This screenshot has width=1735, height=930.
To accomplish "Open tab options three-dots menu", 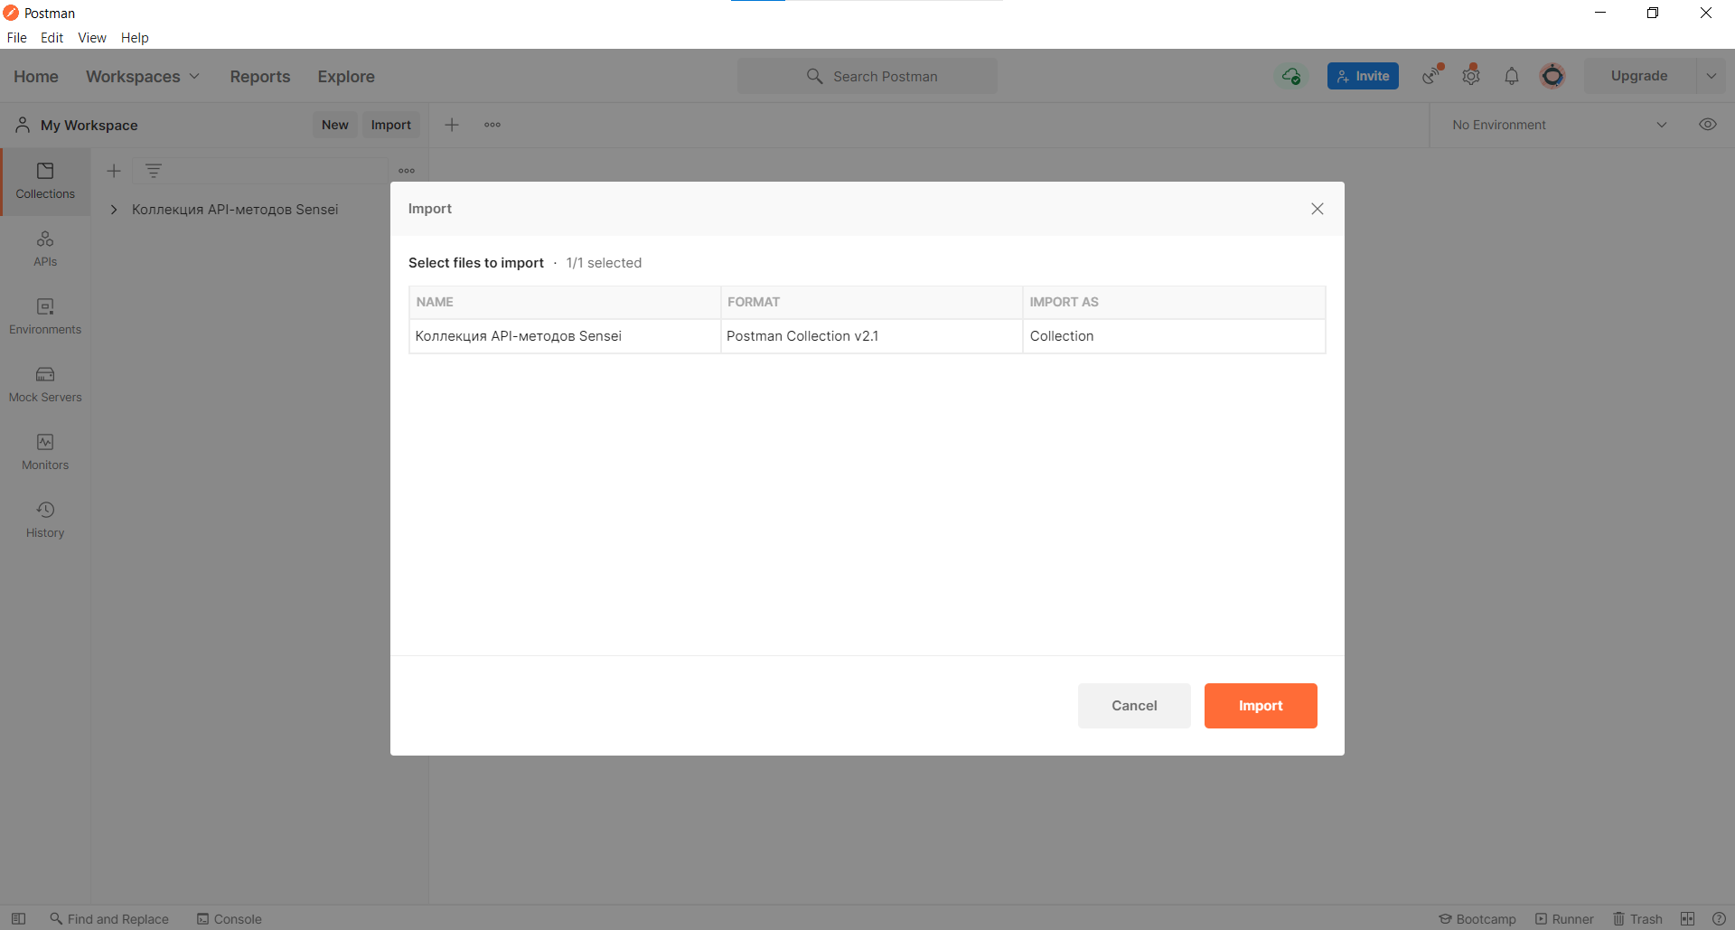I will coord(492,125).
